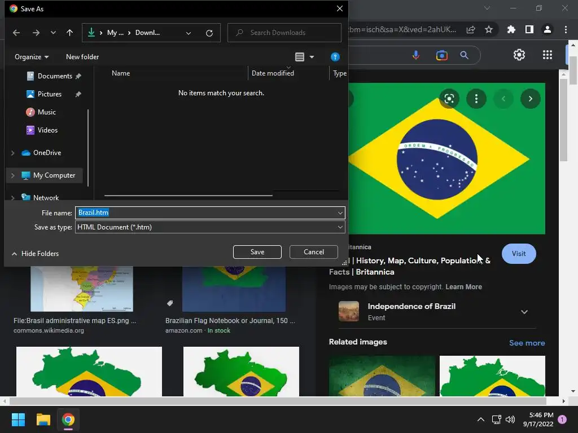This screenshot has width=578, height=433.
Task: Expand the My Computer tree node
Action: click(13, 176)
